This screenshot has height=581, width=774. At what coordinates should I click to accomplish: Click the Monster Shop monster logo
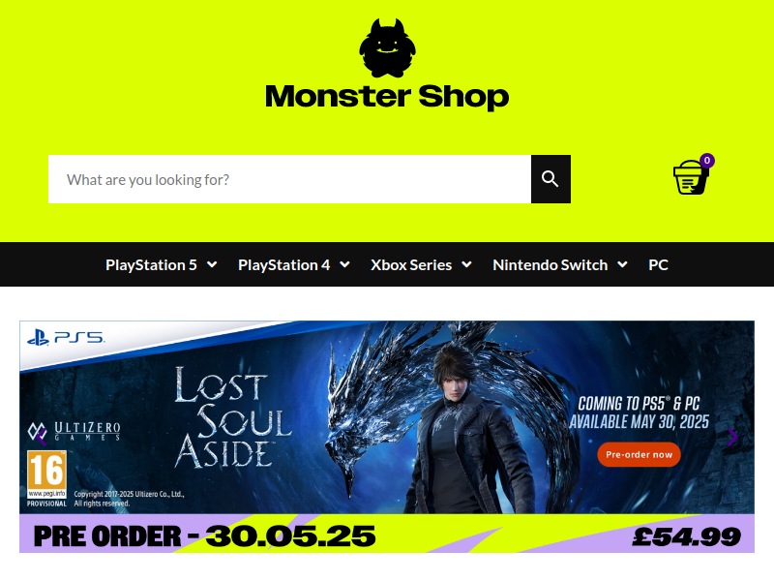click(x=388, y=48)
